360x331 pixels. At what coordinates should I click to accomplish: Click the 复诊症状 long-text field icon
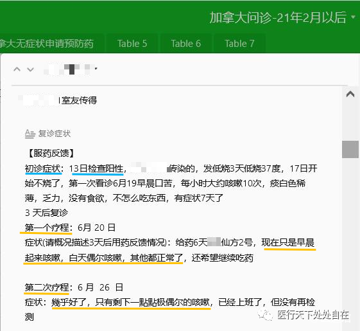pyautogui.click(x=30, y=134)
